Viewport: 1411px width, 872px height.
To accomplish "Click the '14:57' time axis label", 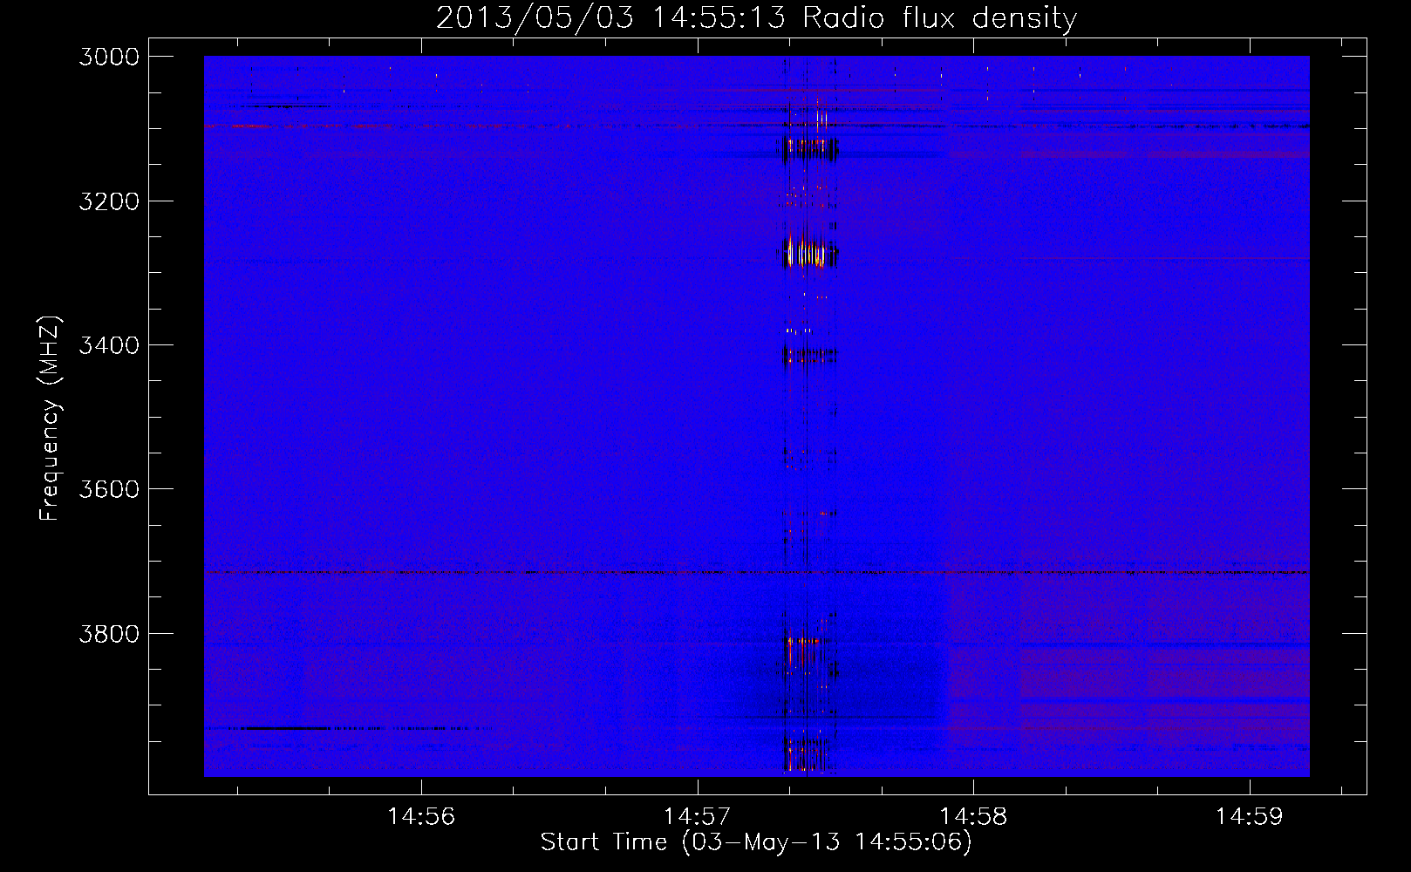I will (698, 817).
